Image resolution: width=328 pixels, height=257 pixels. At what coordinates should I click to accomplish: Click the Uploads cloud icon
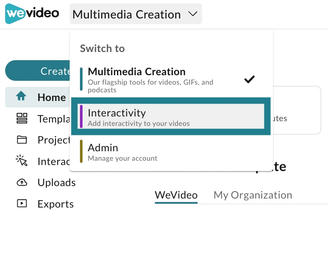pyautogui.click(x=22, y=182)
